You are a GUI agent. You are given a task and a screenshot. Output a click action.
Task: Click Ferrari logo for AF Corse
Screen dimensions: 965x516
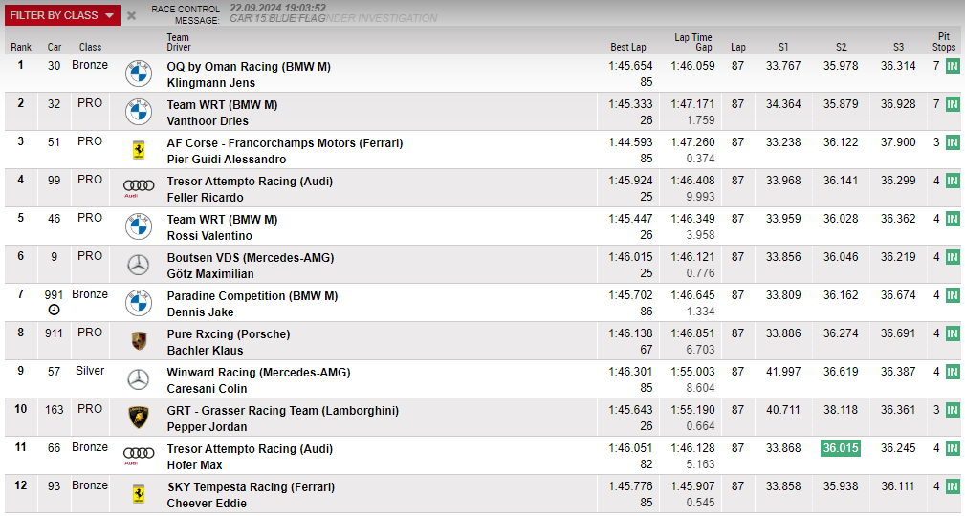pyautogui.click(x=139, y=150)
